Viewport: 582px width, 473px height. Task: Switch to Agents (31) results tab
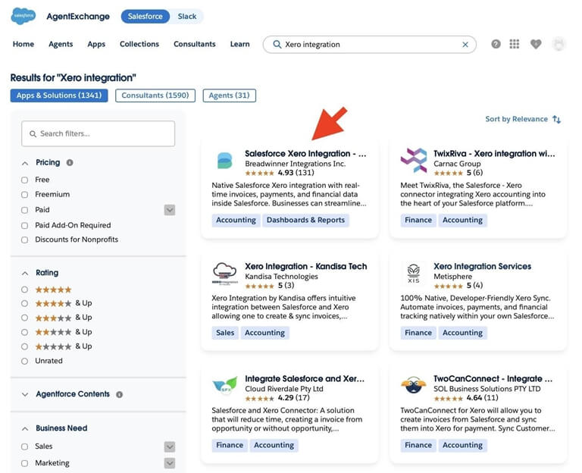pyautogui.click(x=229, y=96)
